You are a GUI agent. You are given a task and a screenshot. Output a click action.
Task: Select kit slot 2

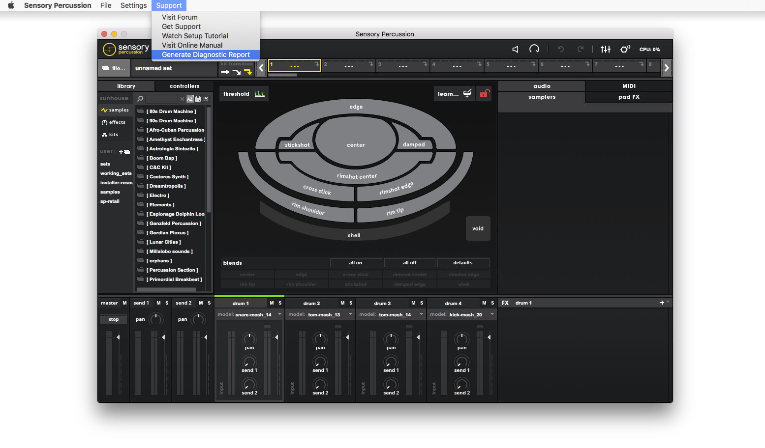(x=348, y=66)
